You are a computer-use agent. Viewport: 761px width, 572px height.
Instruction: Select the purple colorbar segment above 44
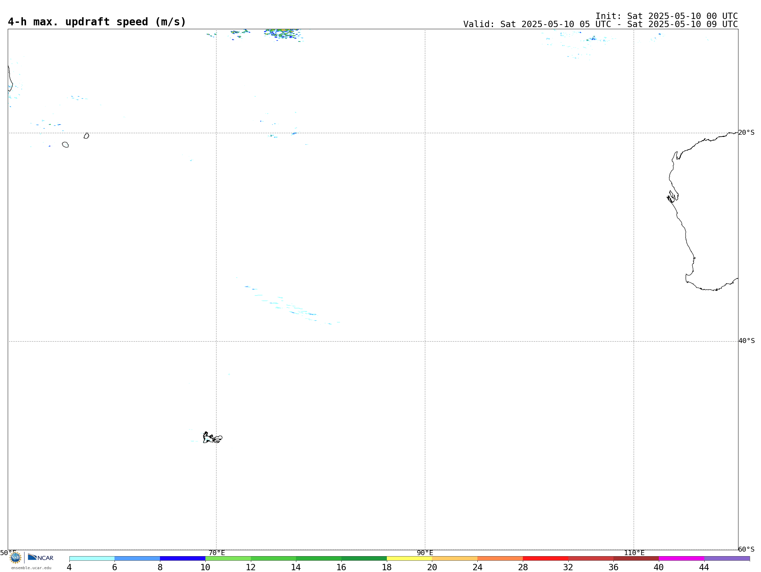pos(727,559)
